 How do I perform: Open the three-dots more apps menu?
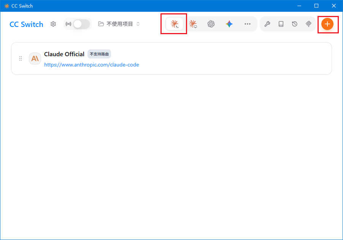click(x=248, y=24)
